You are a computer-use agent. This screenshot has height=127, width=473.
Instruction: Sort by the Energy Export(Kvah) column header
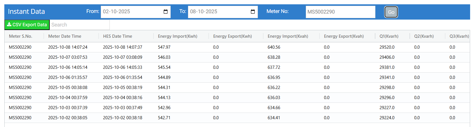pyautogui.click(x=344, y=36)
